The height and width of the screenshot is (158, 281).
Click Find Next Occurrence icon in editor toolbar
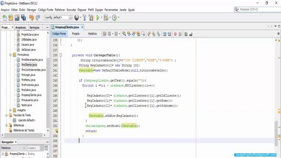click(133, 34)
